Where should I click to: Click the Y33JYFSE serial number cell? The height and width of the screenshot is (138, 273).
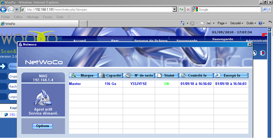pos(139,84)
